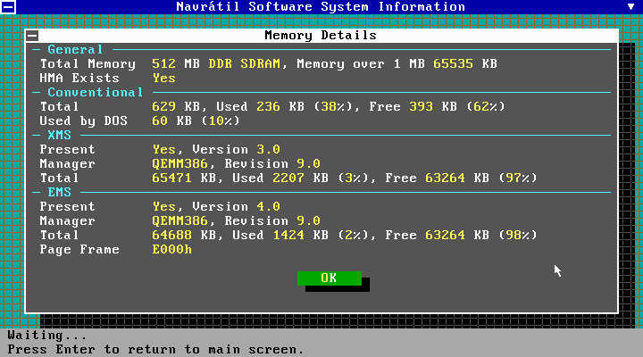Click the XMS Version 3.0 value
643x357 pixels.
coord(268,150)
